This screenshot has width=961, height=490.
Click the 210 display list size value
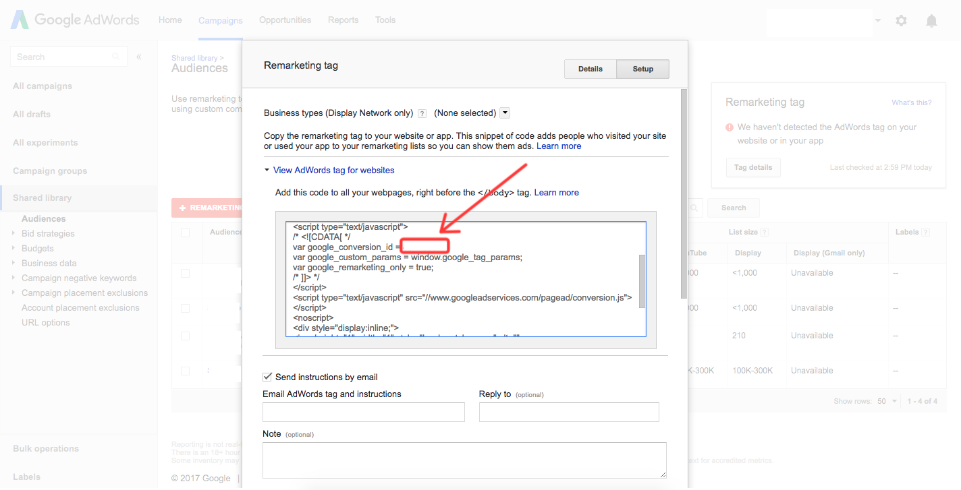coord(739,336)
